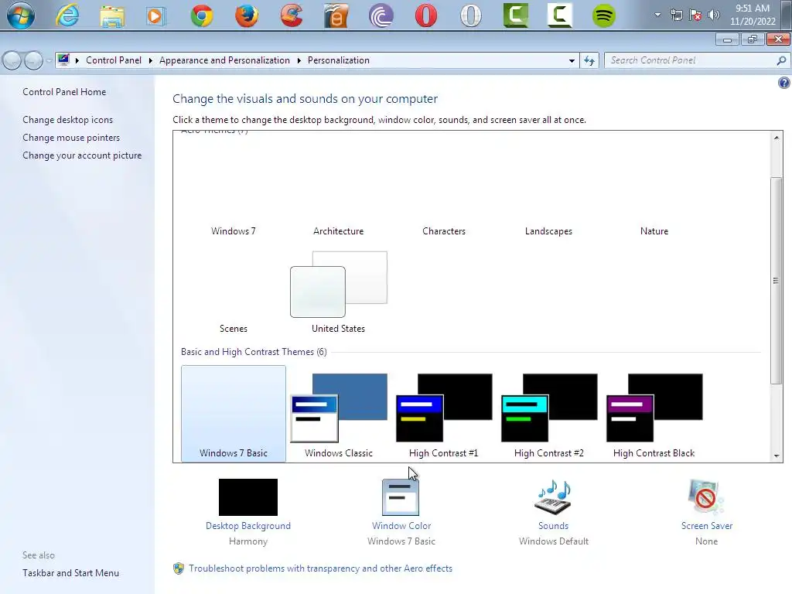Click the volume speaker tray icon
This screenshot has width=792, height=594.
[714, 15]
